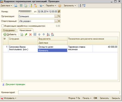The image size is (122, 102).
Task: Click the document number field P0000000001
Action: (26, 11)
